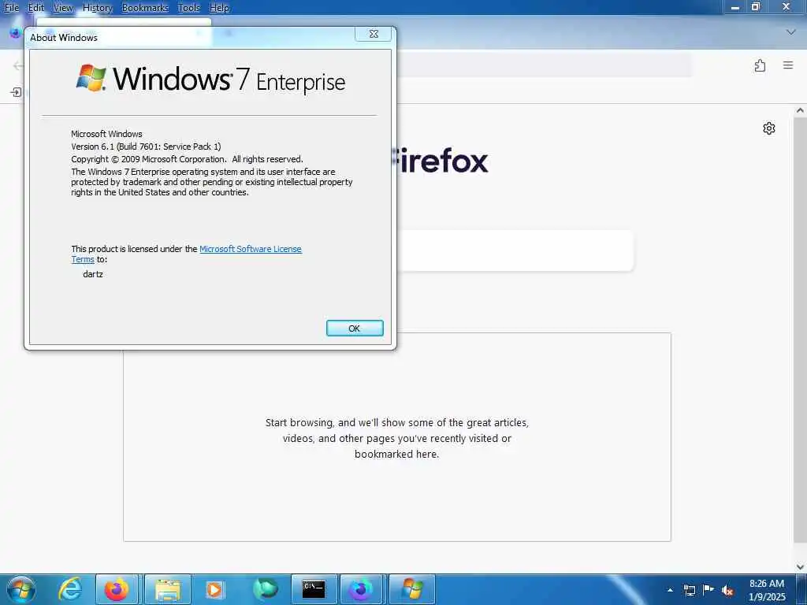Open the list all tabs dropdown arrow

(791, 32)
